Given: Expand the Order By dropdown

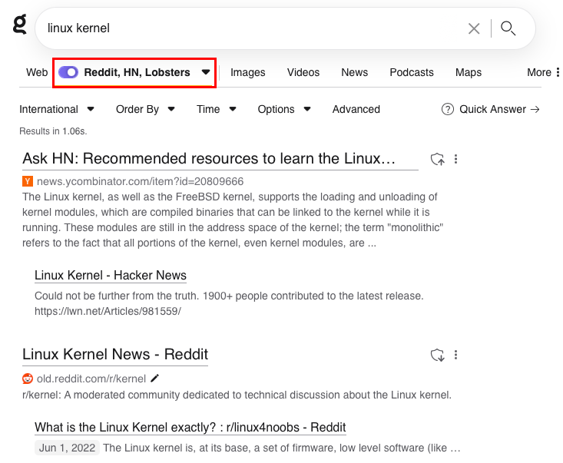Looking at the screenshot, I should pos(144,109).
